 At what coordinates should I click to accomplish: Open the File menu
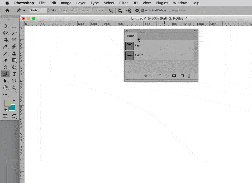(x=42, y=3)
